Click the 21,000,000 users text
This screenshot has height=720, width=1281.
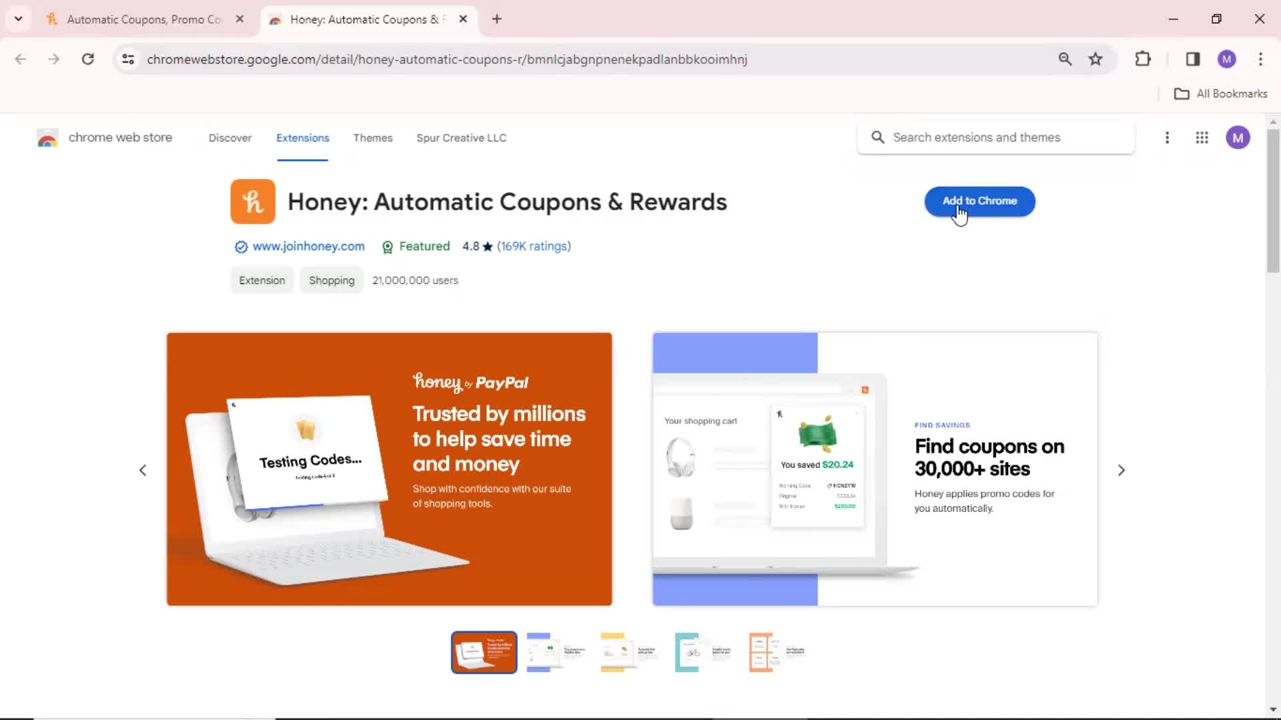tap(415, 281)
